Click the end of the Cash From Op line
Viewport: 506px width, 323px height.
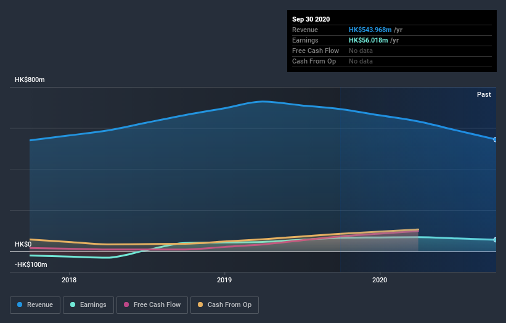click(x=418, y=230)
